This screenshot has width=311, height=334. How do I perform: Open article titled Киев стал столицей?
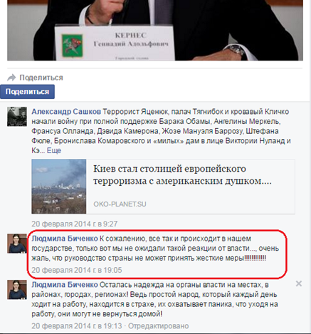point(182,174)
